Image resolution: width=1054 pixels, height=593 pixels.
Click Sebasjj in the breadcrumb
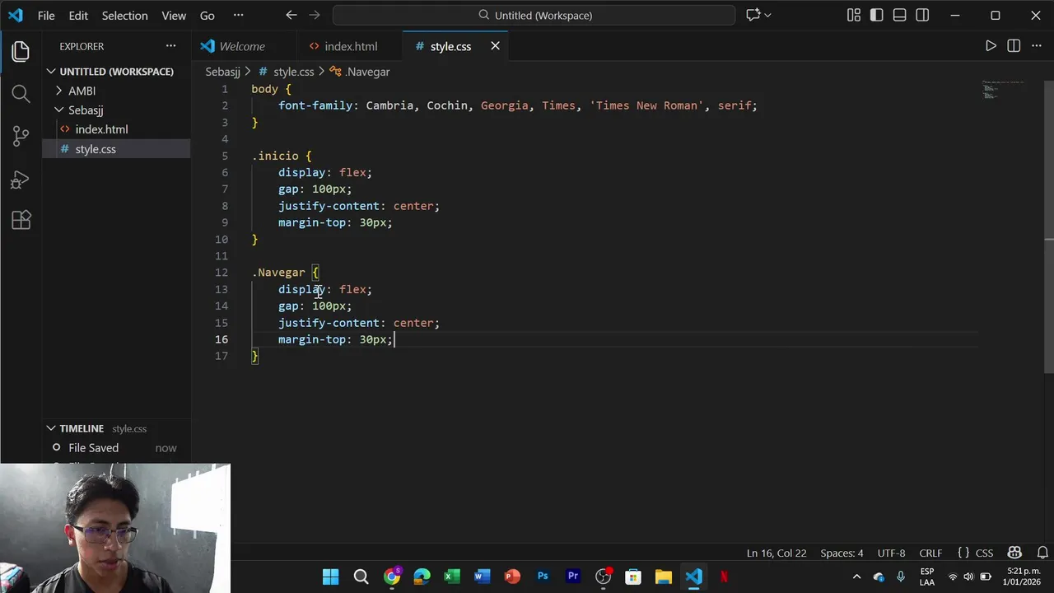coord(222,72)
